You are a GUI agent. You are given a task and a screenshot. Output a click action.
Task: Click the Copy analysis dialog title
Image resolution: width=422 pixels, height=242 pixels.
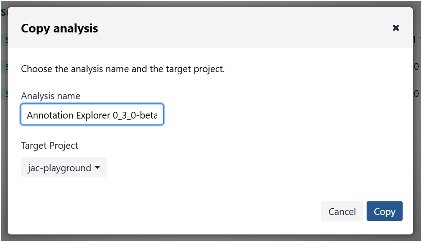[59, 28]
